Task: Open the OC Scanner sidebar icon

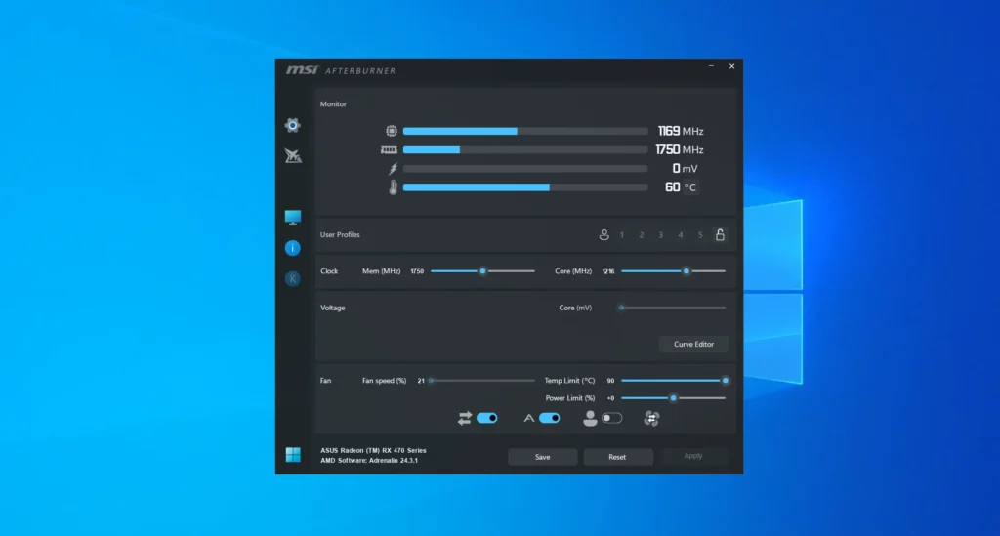Action: pos(293,155)
